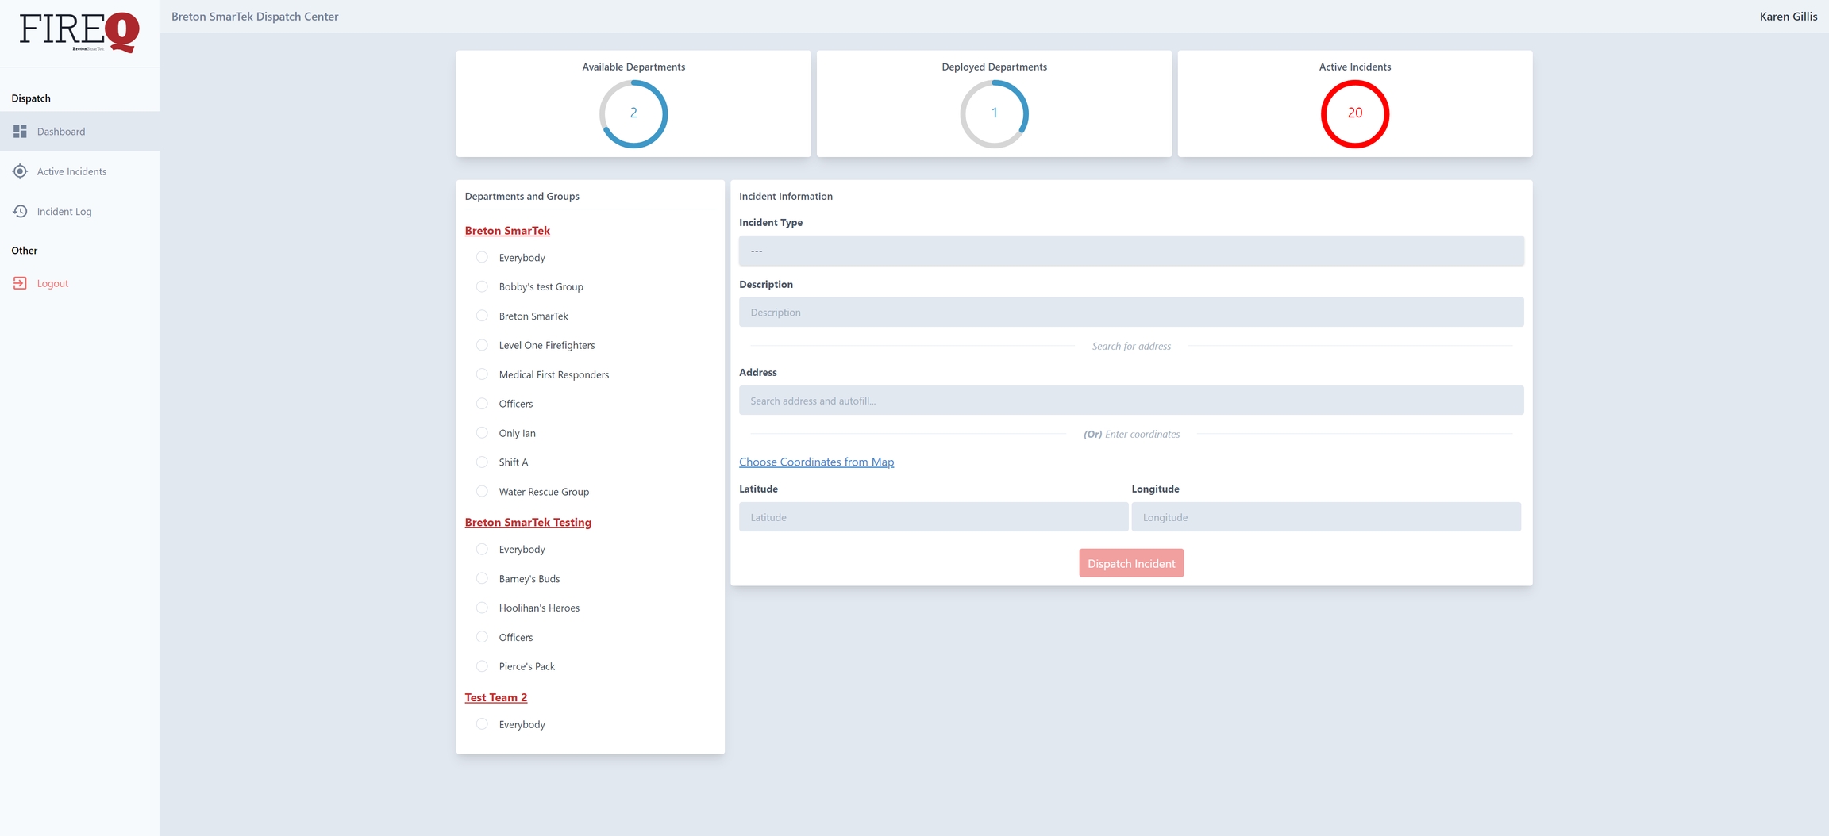Click the FireQ logo
Screen dimensions: 1829x836
click(79, 33)
